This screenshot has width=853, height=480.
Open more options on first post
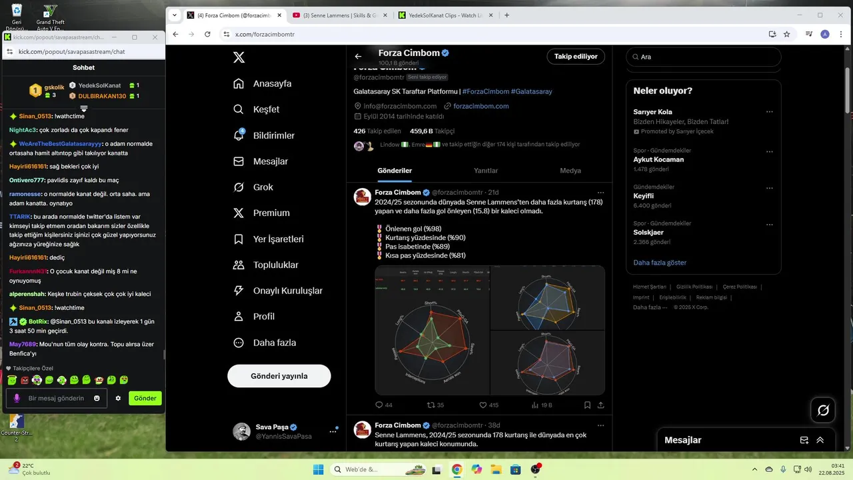[600, 193]
